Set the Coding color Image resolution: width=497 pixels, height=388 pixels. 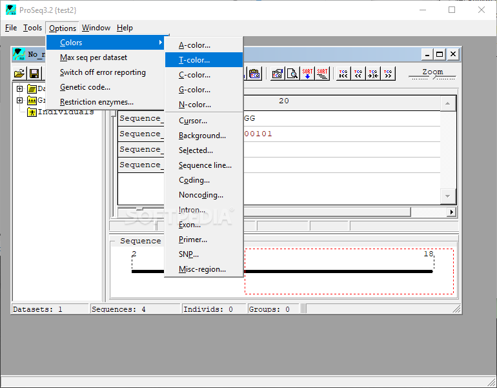tap(204, 180)
